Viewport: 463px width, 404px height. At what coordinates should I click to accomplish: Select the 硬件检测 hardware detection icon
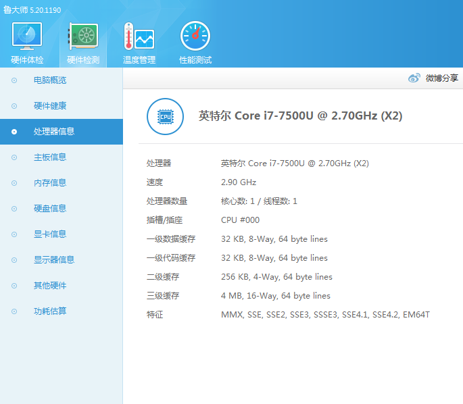click(83, 37)
